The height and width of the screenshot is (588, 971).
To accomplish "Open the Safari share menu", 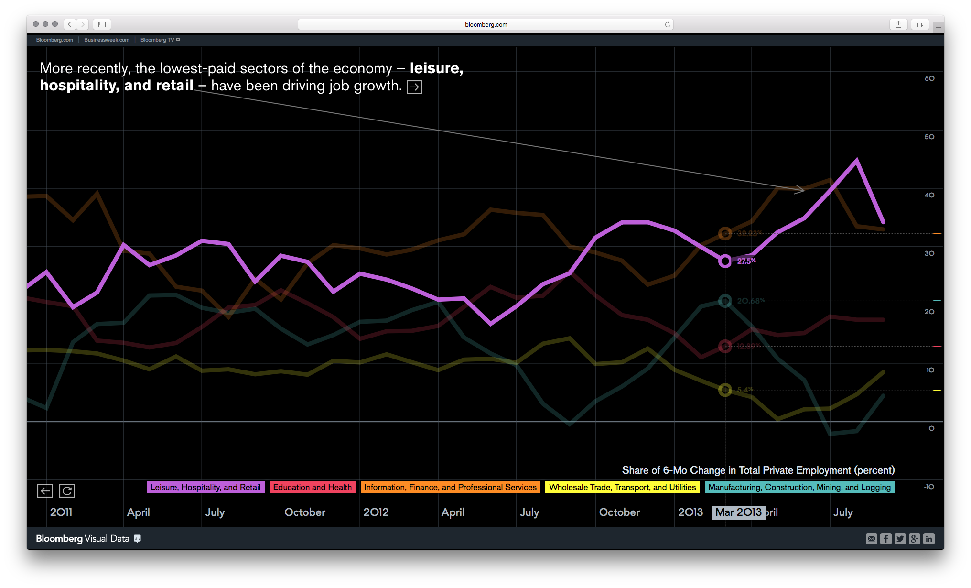I will point(899,24).
